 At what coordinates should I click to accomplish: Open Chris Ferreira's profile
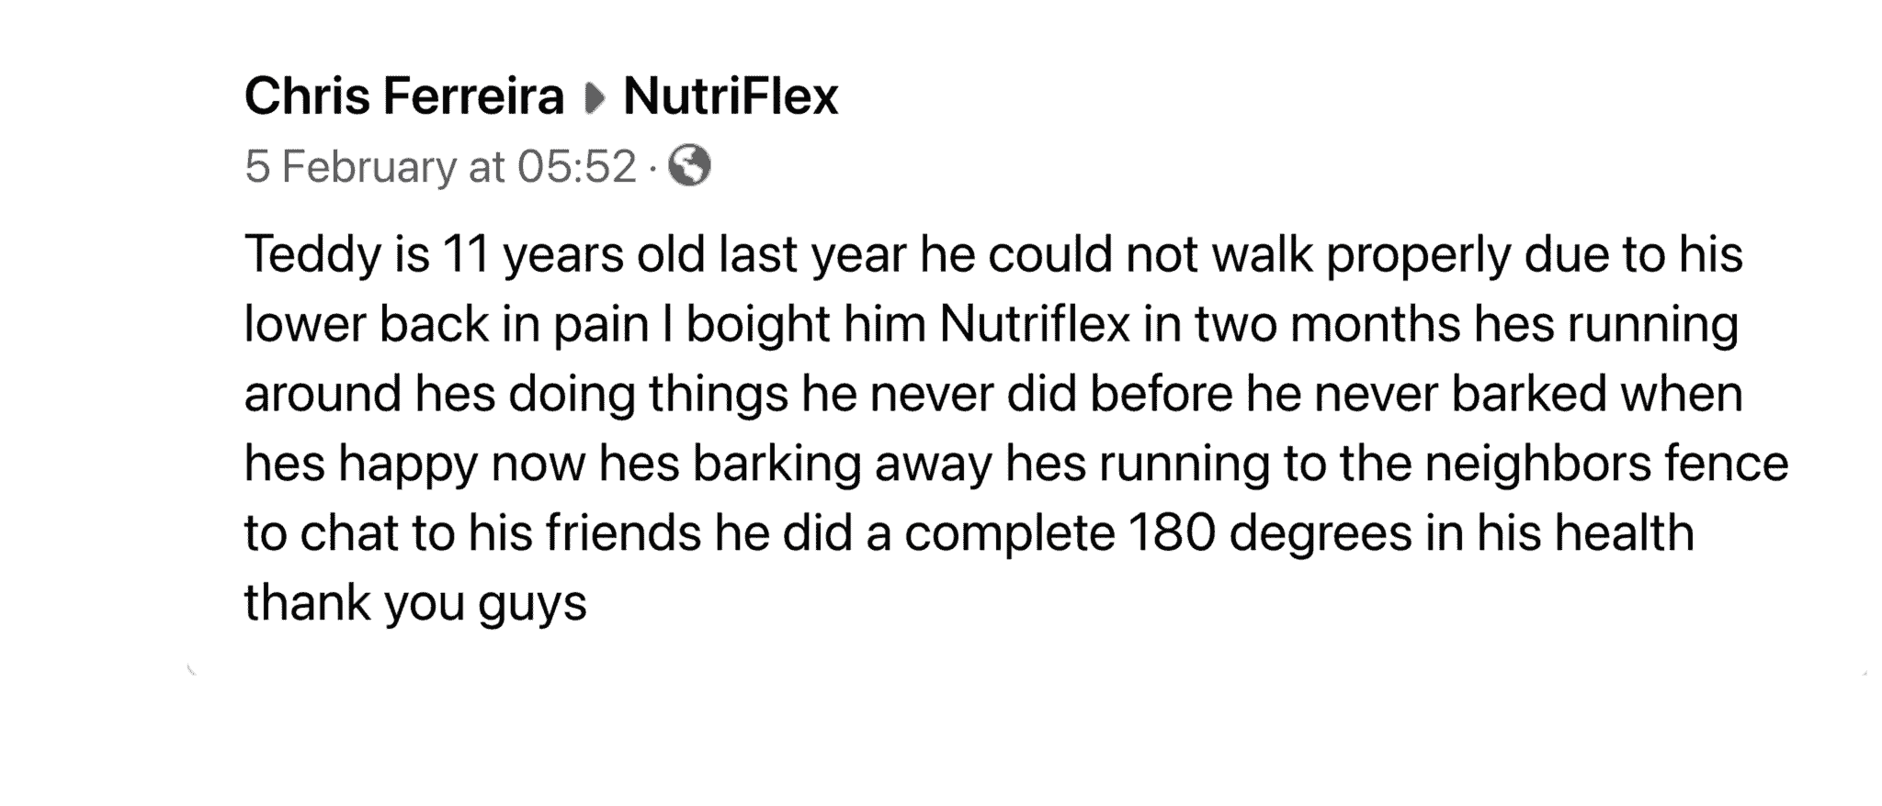[404, 96]
